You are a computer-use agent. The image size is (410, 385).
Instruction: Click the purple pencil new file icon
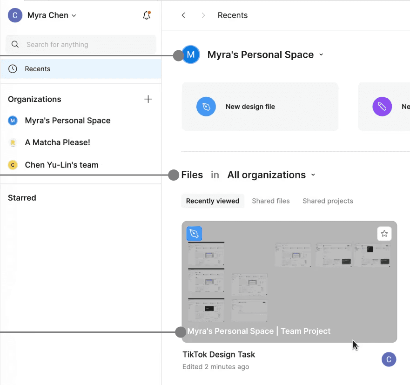point(382,107)
